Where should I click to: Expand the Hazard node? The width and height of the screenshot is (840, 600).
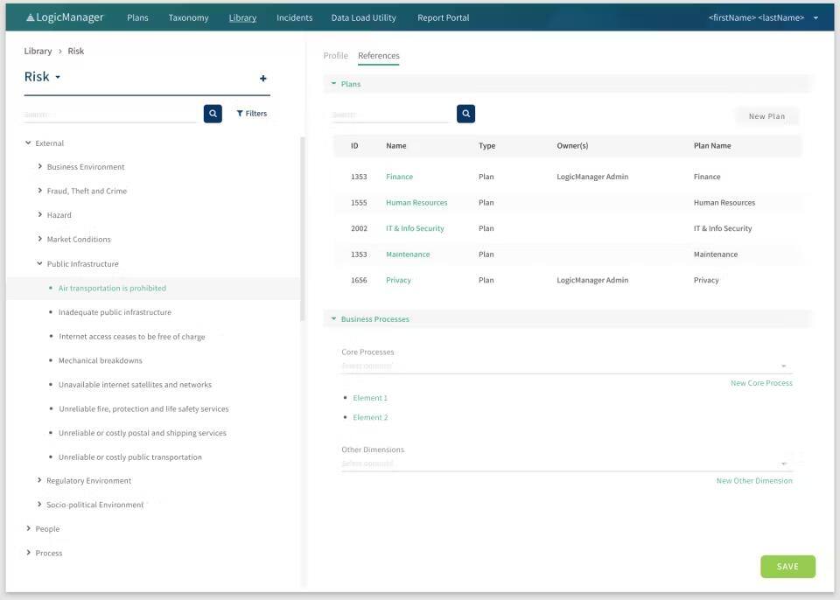[39, 215]
